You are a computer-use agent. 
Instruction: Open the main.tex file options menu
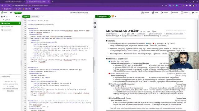19,23
